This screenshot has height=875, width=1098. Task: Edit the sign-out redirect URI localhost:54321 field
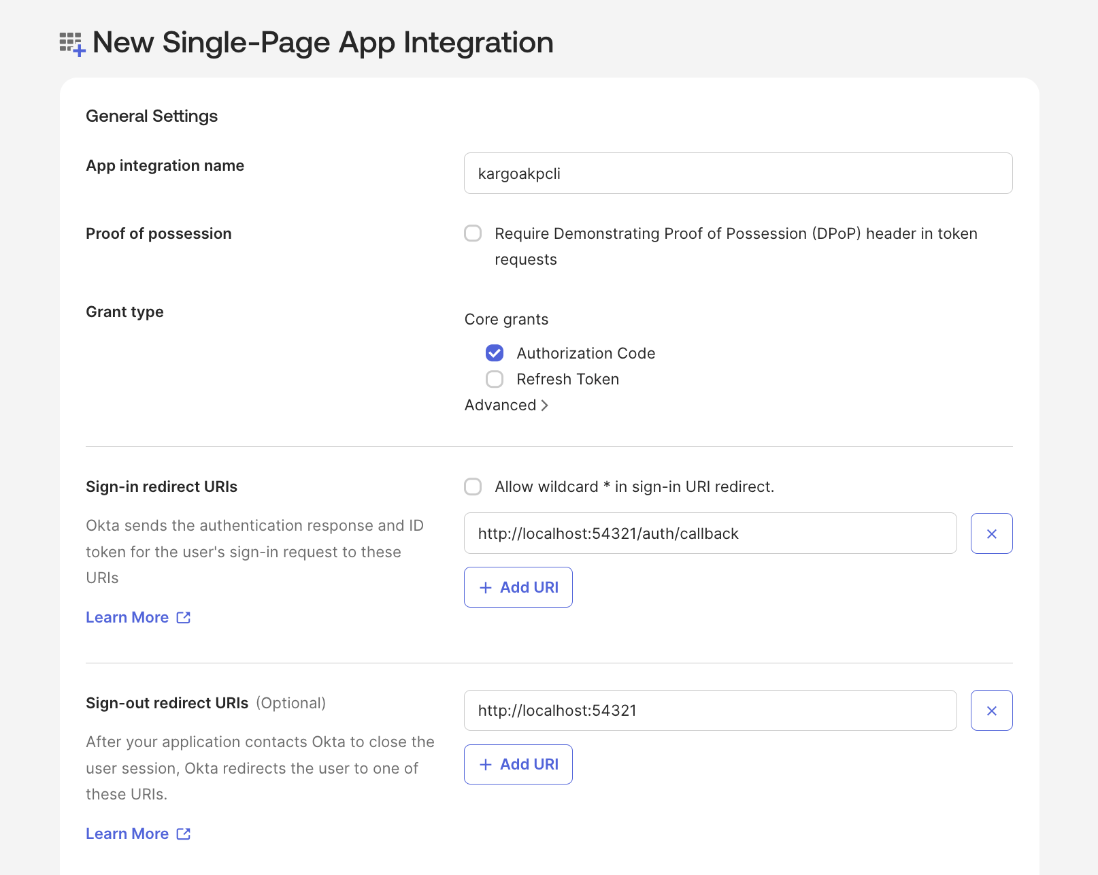point(710,710)
